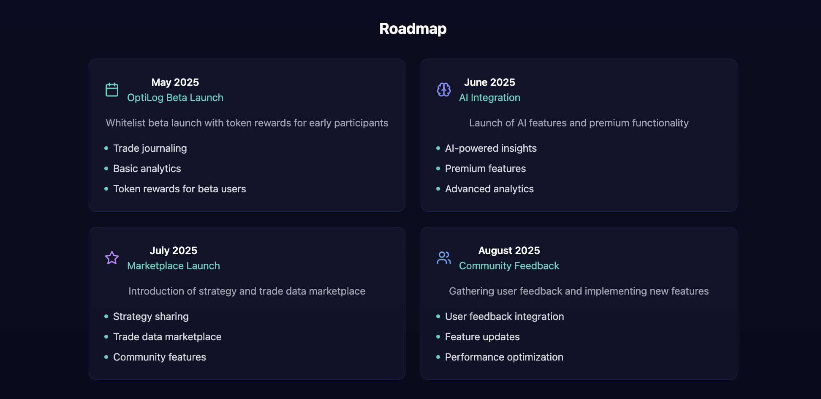Click the users icon beside August 2025
The width and height of the screenshot is (821, 399).
[x=444, y=258]
